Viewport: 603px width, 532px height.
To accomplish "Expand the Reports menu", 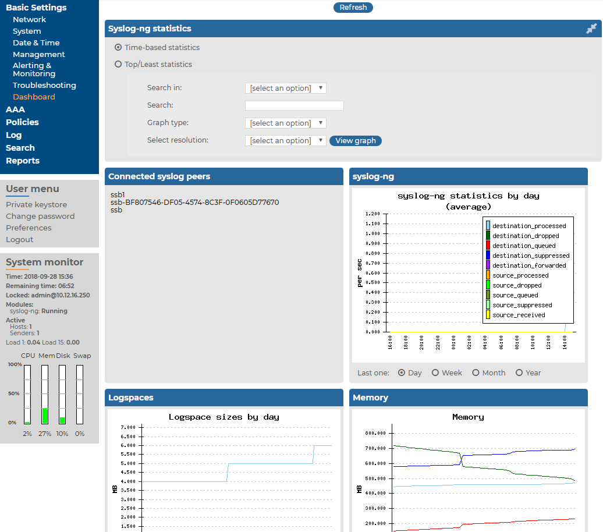I will (x=23, y=161).
